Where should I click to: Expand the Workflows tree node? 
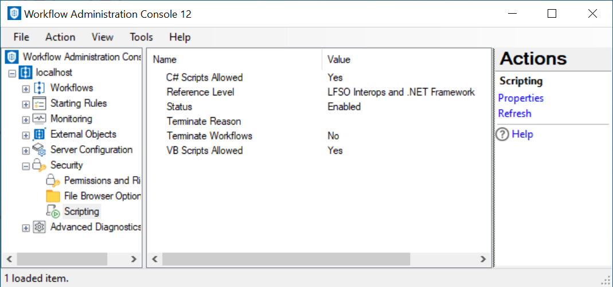tap(25, 89)
